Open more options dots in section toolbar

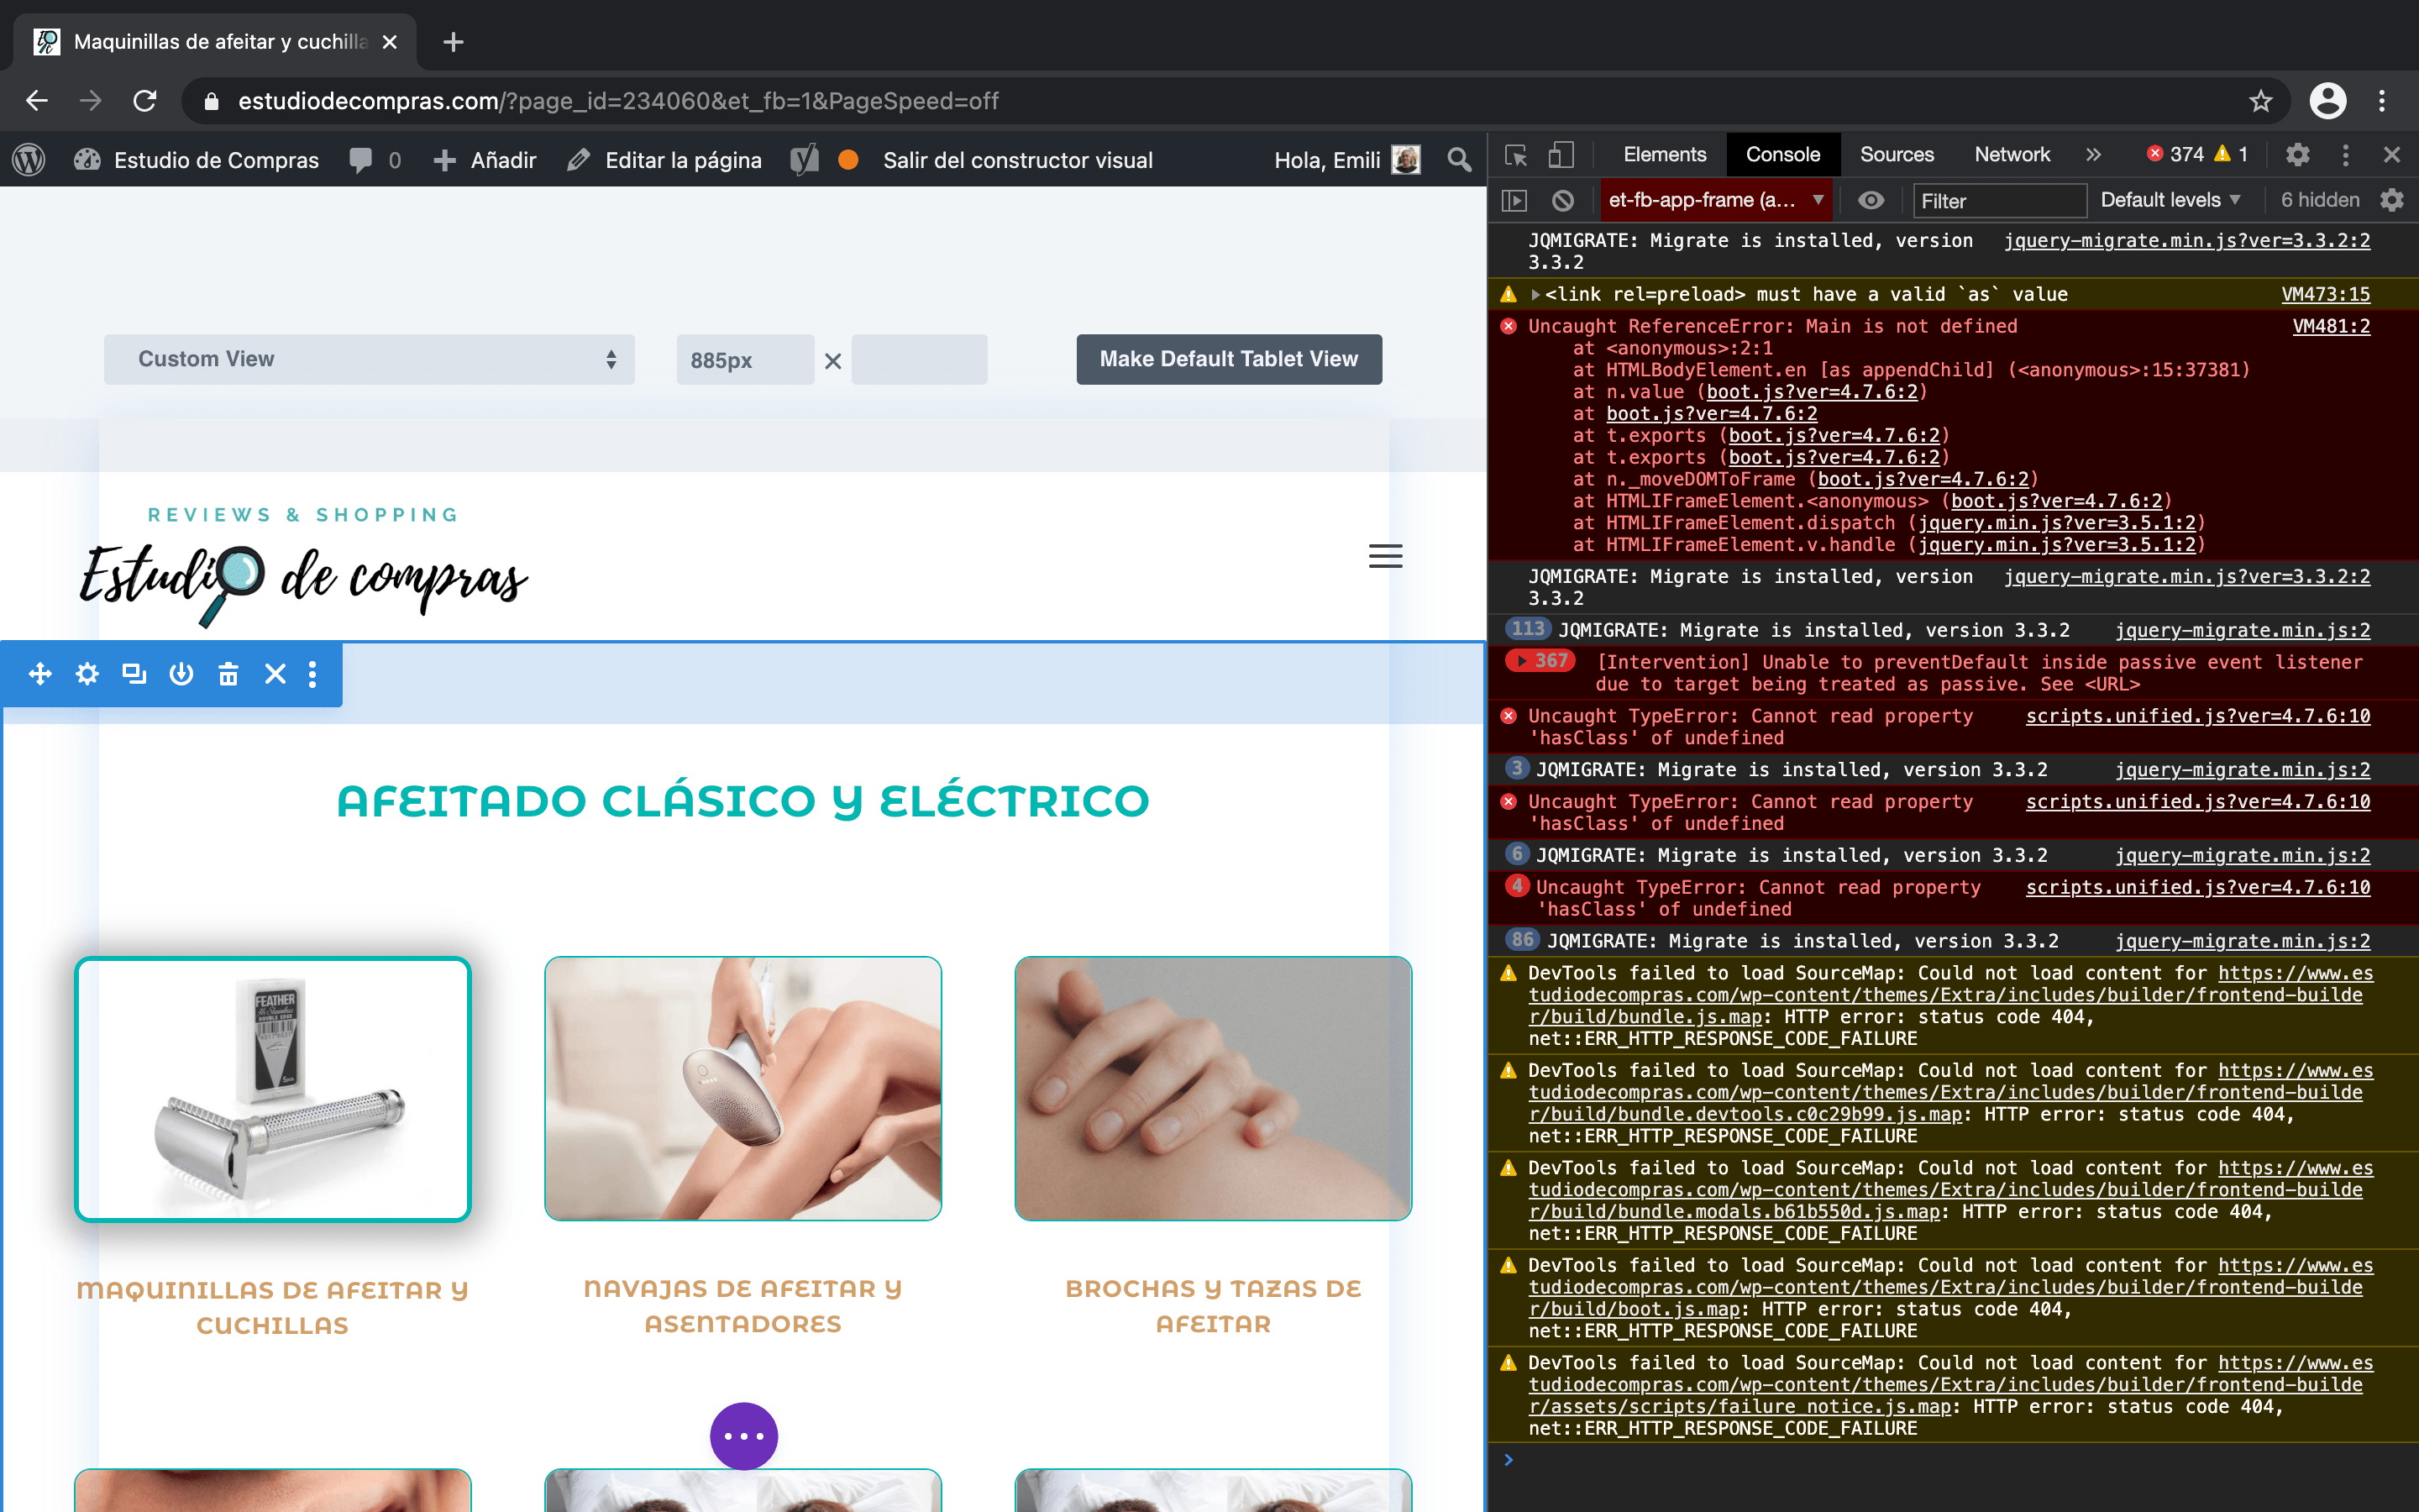[x=312, y=674]
